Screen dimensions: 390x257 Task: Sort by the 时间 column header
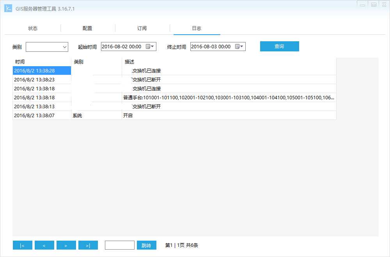click(42, 62)
